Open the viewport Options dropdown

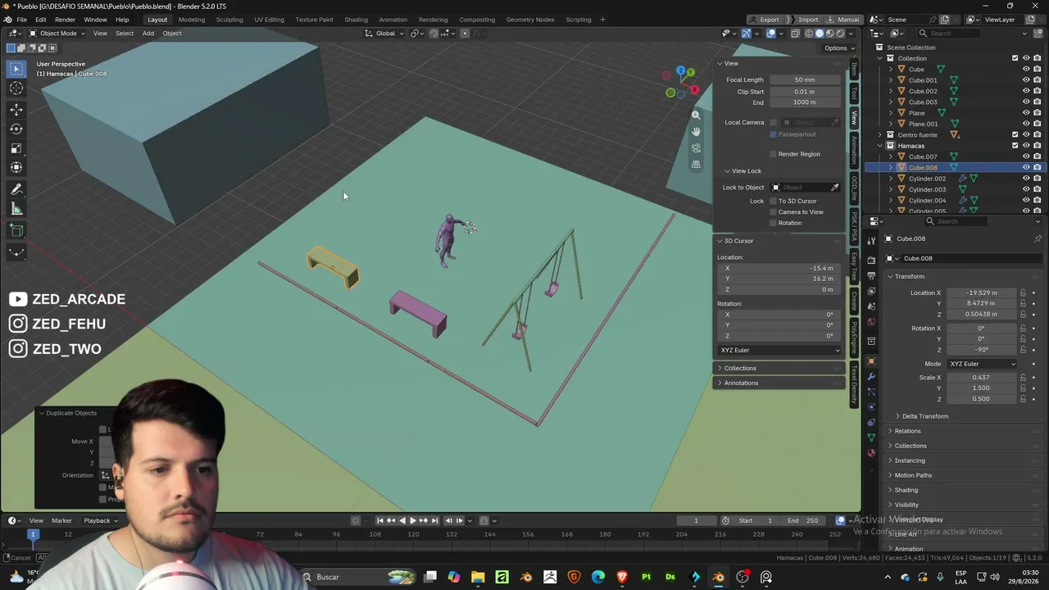pos(838,48)
